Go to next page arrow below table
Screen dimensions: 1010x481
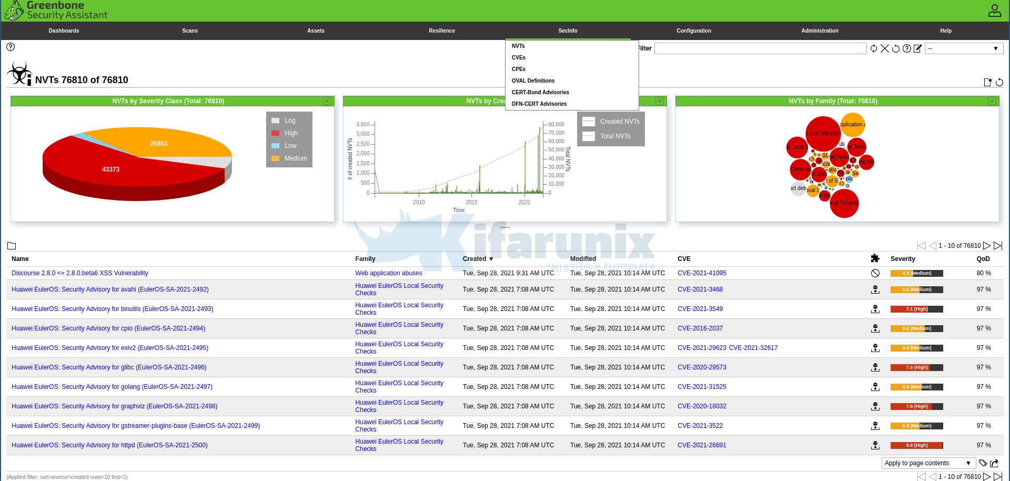click(x=987, y=477)
